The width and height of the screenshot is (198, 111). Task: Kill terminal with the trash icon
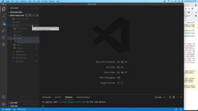[x=174, y=97]
